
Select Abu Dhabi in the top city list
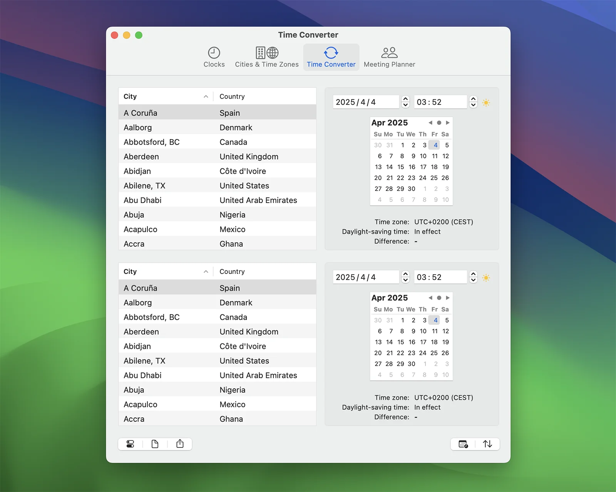coord(142,200)
